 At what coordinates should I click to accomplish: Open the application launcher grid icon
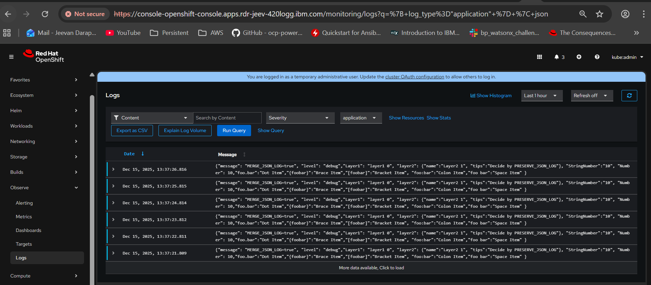click(x=539, y=57)
